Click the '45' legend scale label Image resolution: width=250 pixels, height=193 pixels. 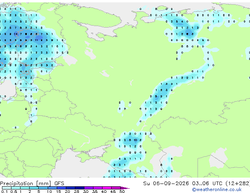point(113,191)
